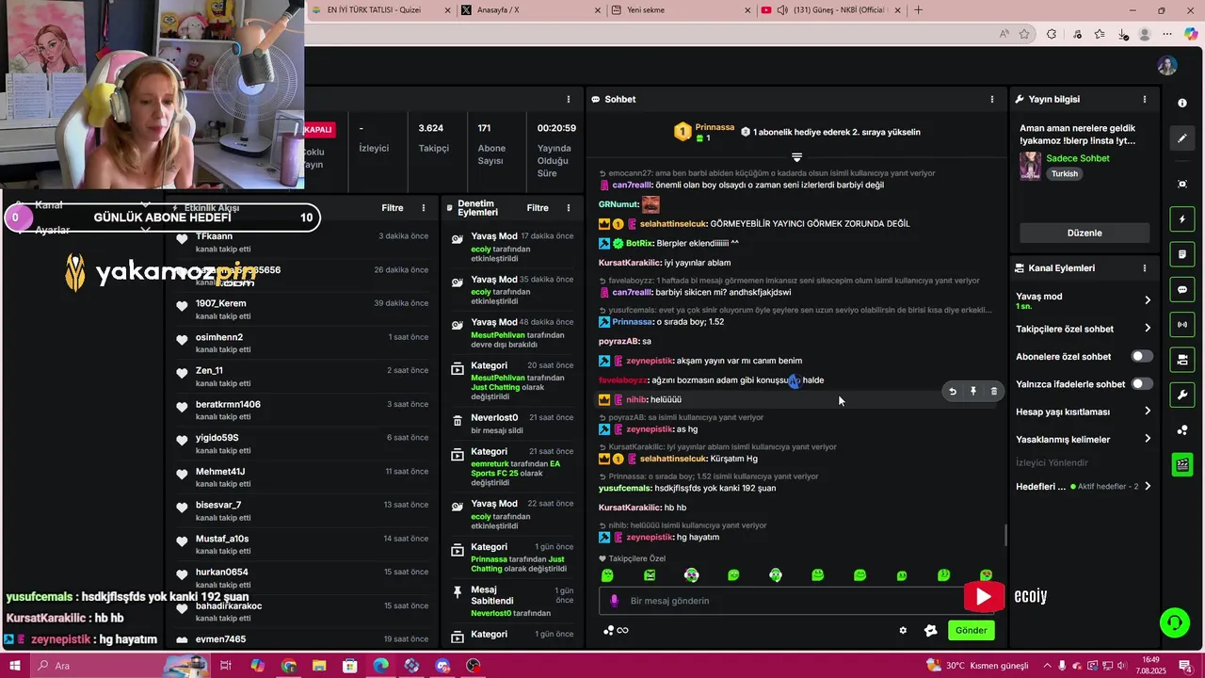This screenshot has height=678, width=1205.
Task: Click the Turkish language tag
Action: pyautogui.click(x=1065, y=174)
